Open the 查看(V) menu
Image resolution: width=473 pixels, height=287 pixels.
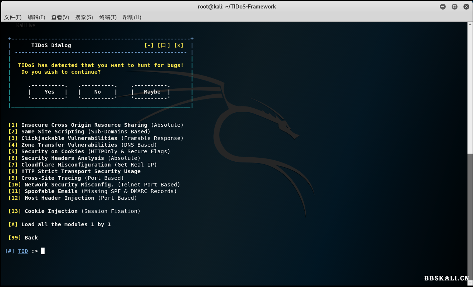coord(60,17)
